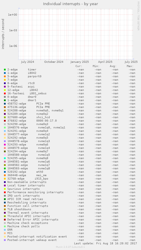Click the pink swatch for 1048580-edge nvme1q5
This screenshot has width=141, height=250.
tap(5, 155)
